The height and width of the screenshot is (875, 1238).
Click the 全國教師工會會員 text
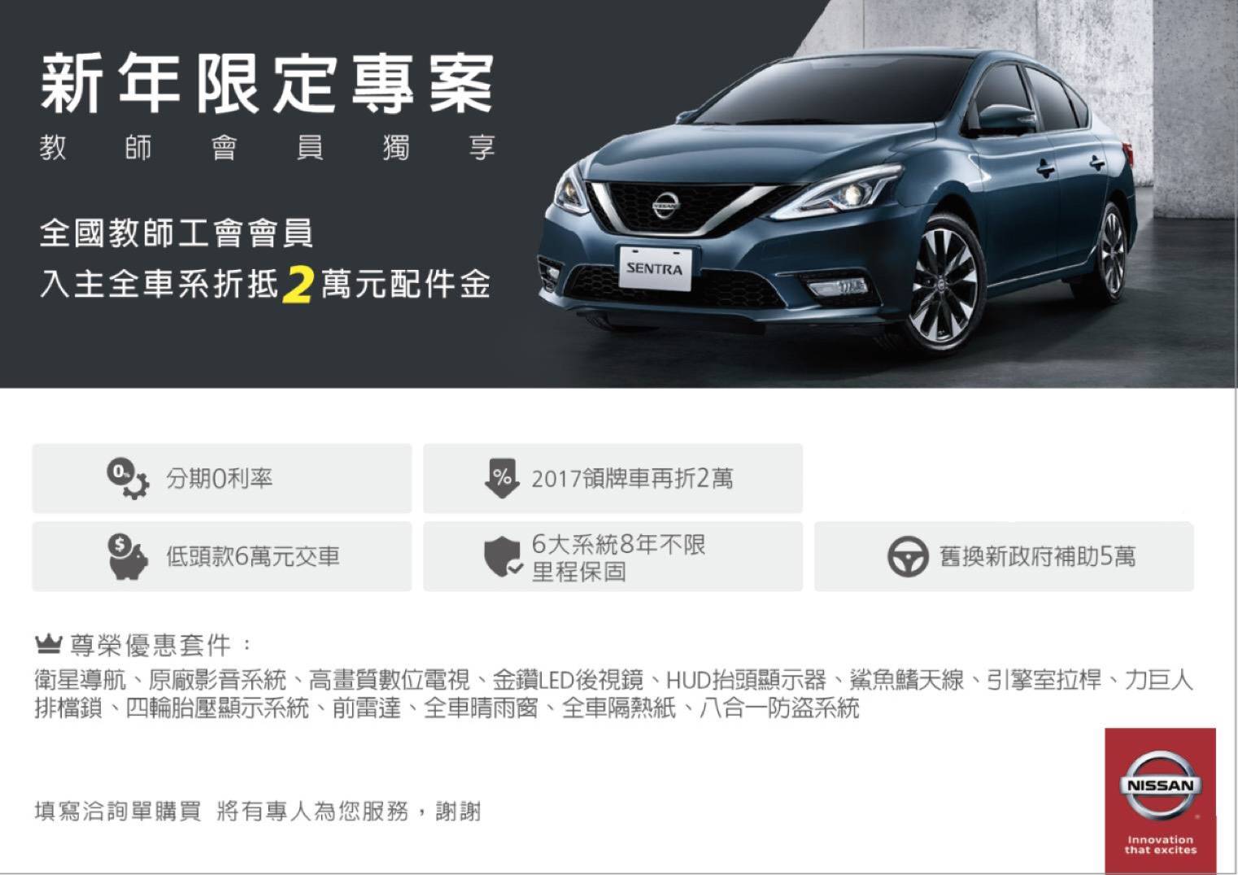pos(177,233)
